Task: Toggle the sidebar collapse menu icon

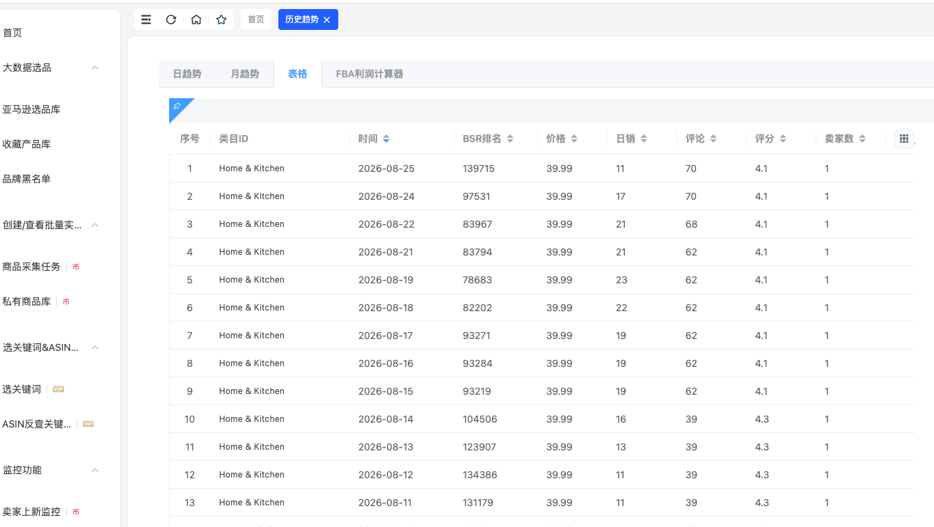Action: (x=146, y=19)
